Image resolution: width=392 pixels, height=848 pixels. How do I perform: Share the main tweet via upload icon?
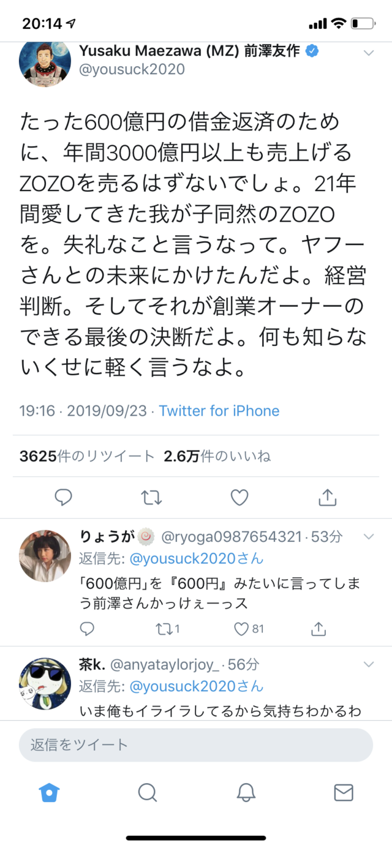pyautogui.click(x=328, y=497)
